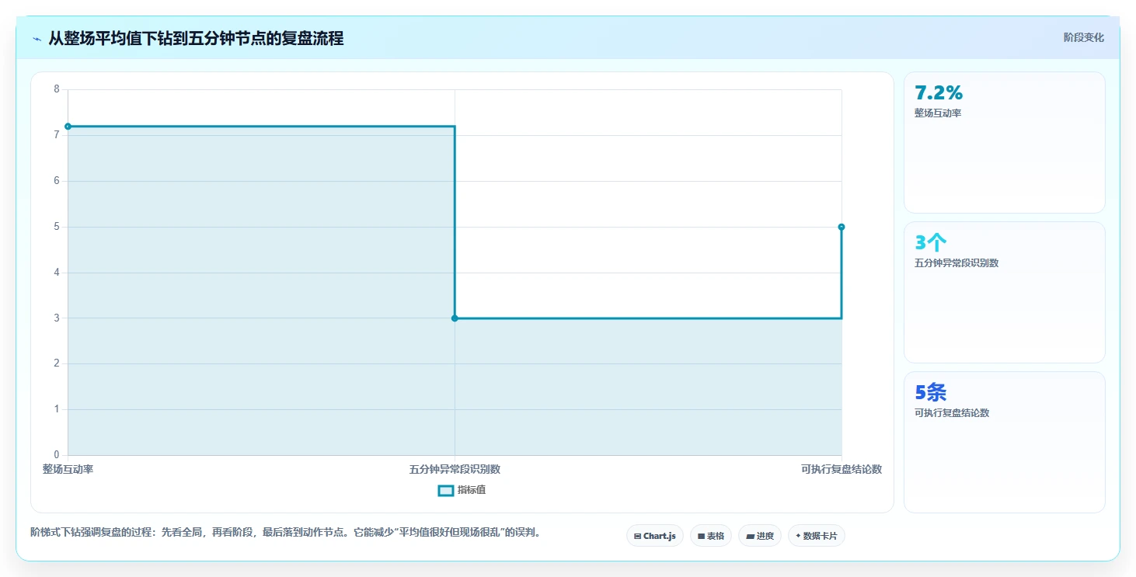Click the 指标值 legend label
The width and height of the screenshot is (1136, 577).
[472, 490]
